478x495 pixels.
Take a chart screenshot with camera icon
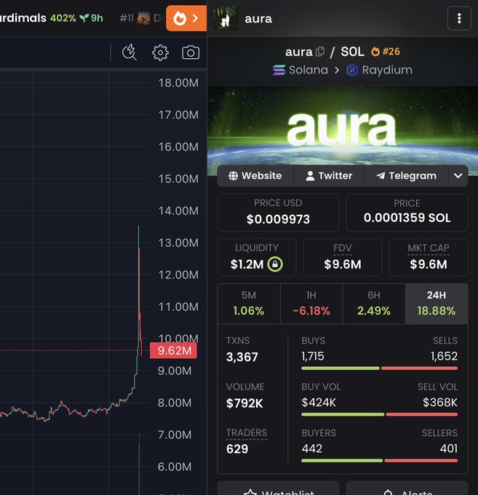point(191,52)
